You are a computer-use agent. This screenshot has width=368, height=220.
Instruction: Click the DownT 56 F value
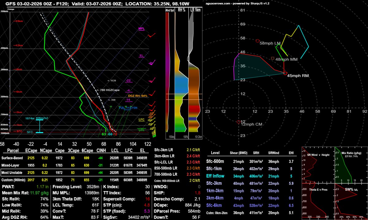[196, 218]
